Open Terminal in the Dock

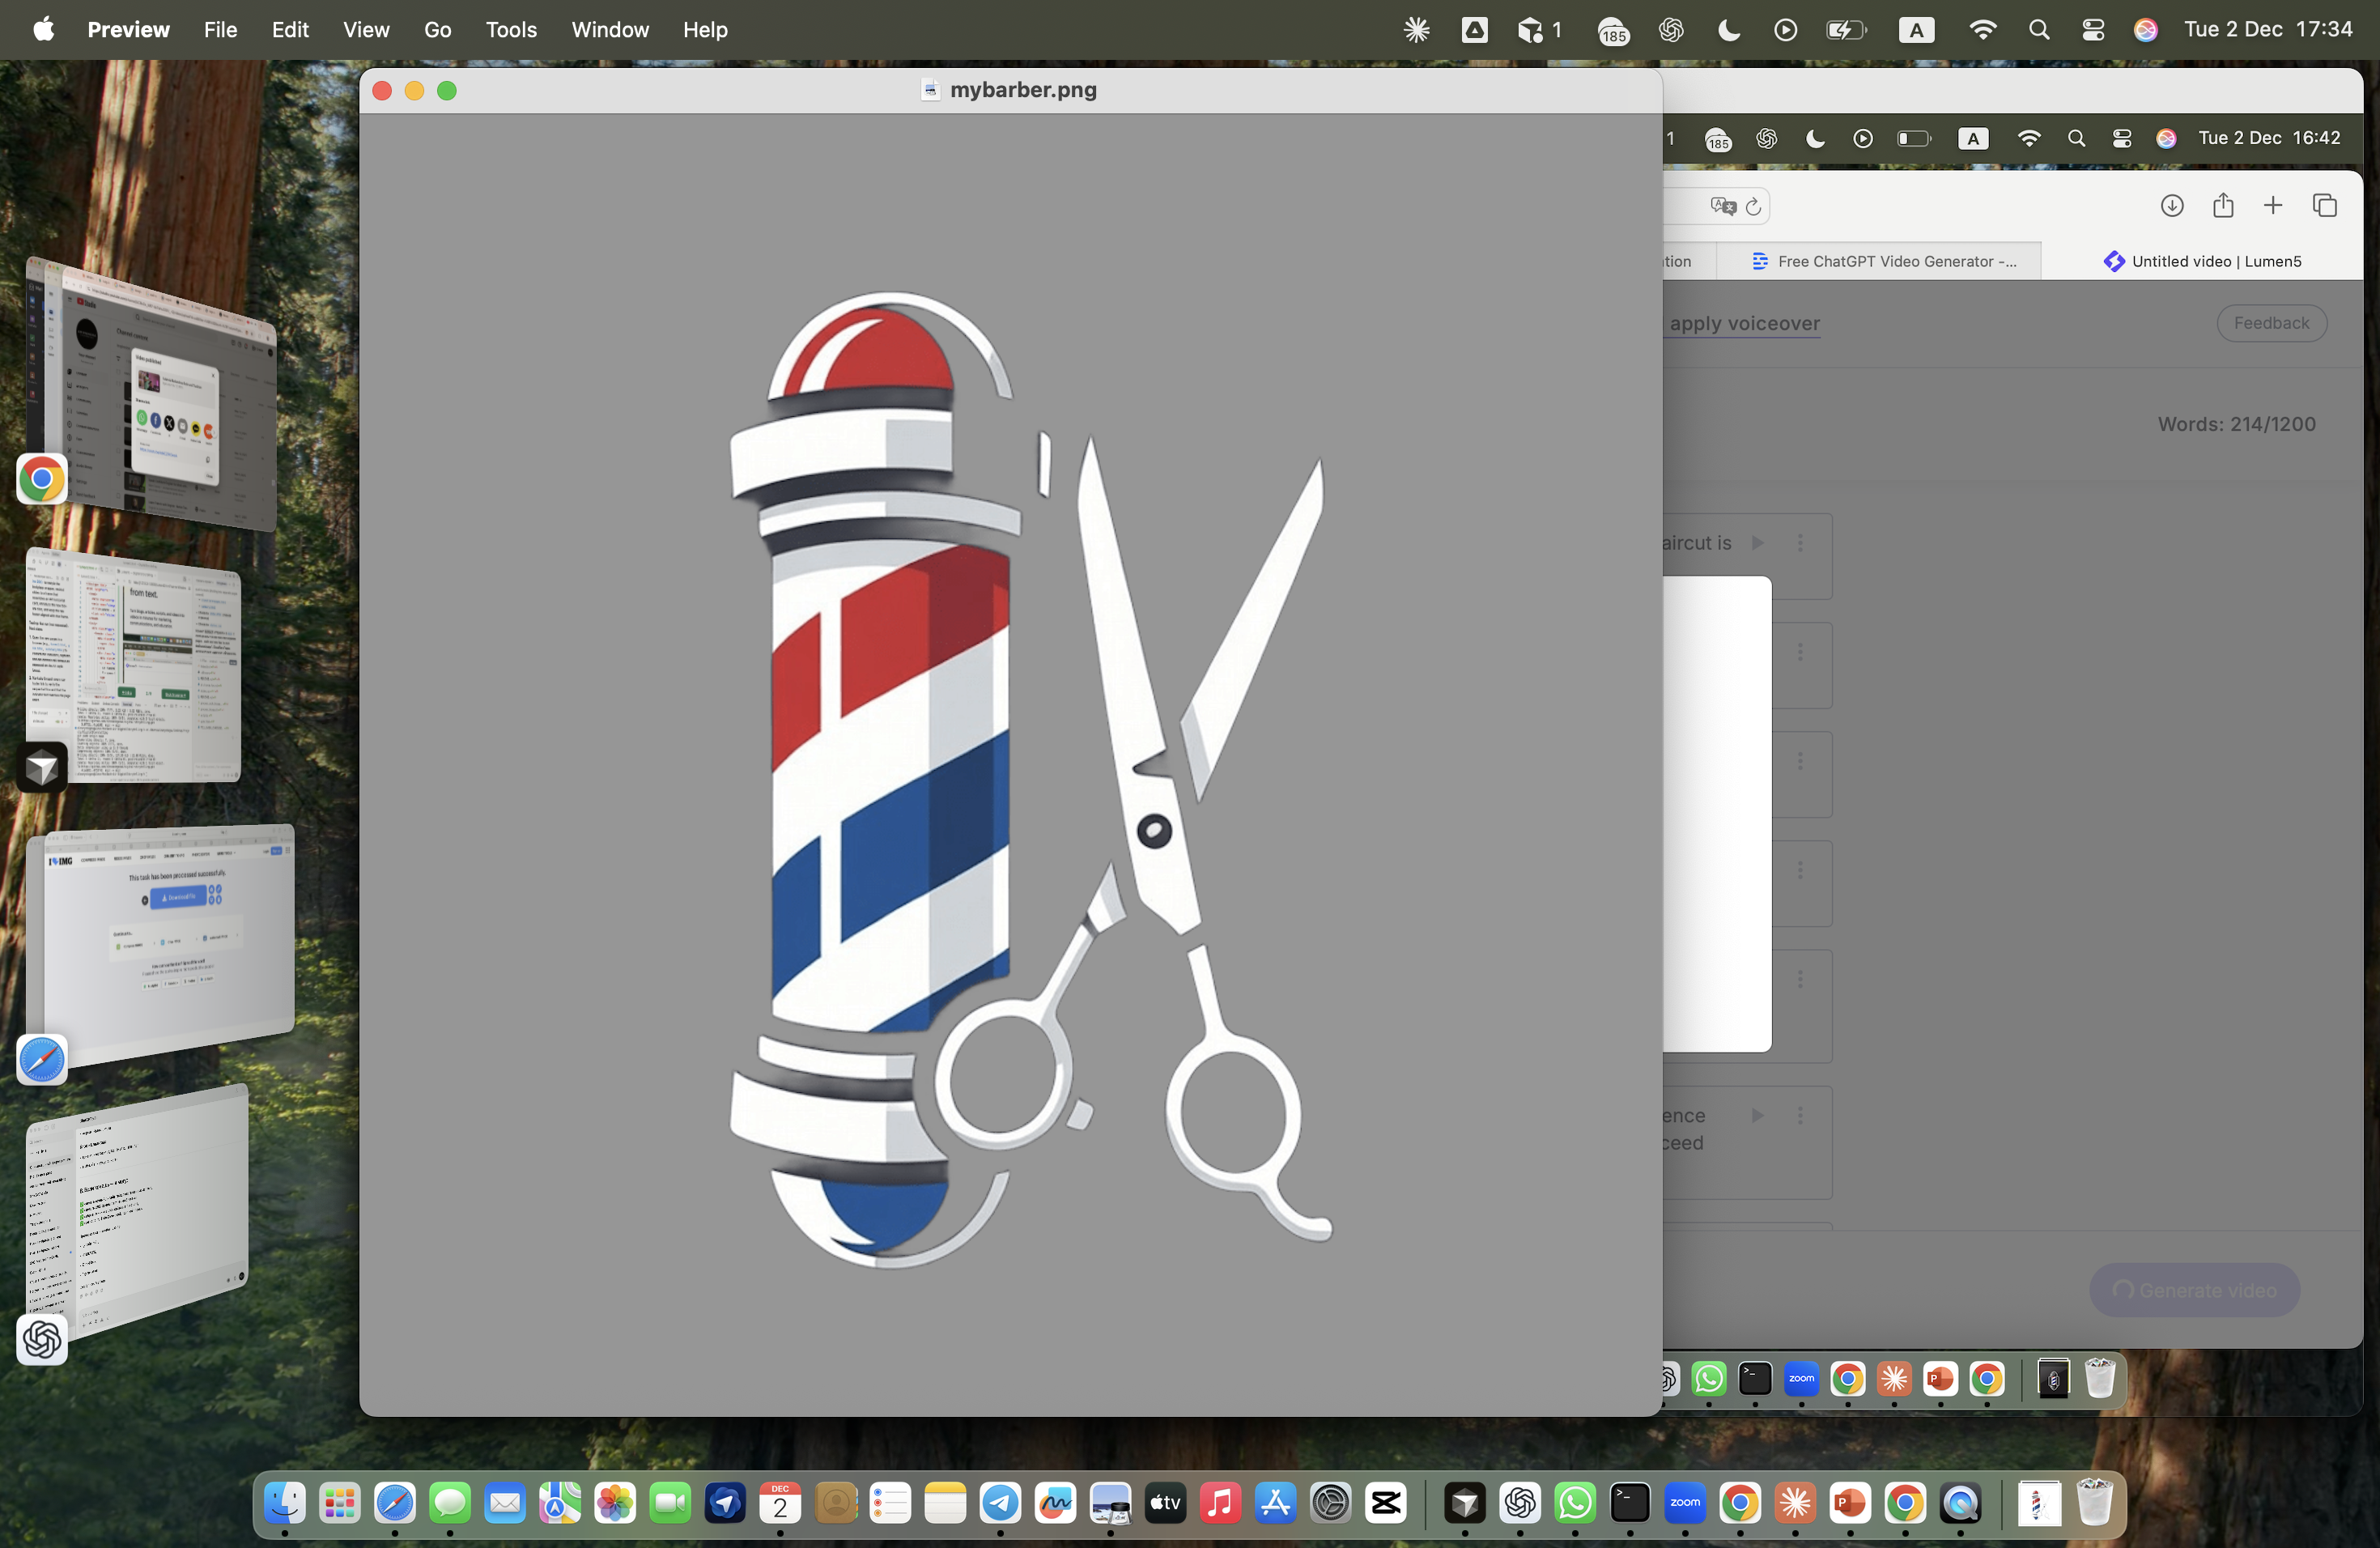pyautogui.click(x=1630, y=1502)
